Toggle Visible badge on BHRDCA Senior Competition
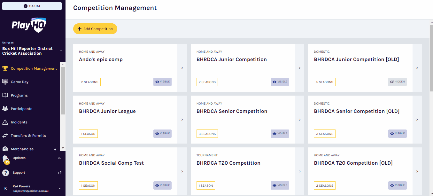The width and height of the screenshot is (433, 196). 280,134
